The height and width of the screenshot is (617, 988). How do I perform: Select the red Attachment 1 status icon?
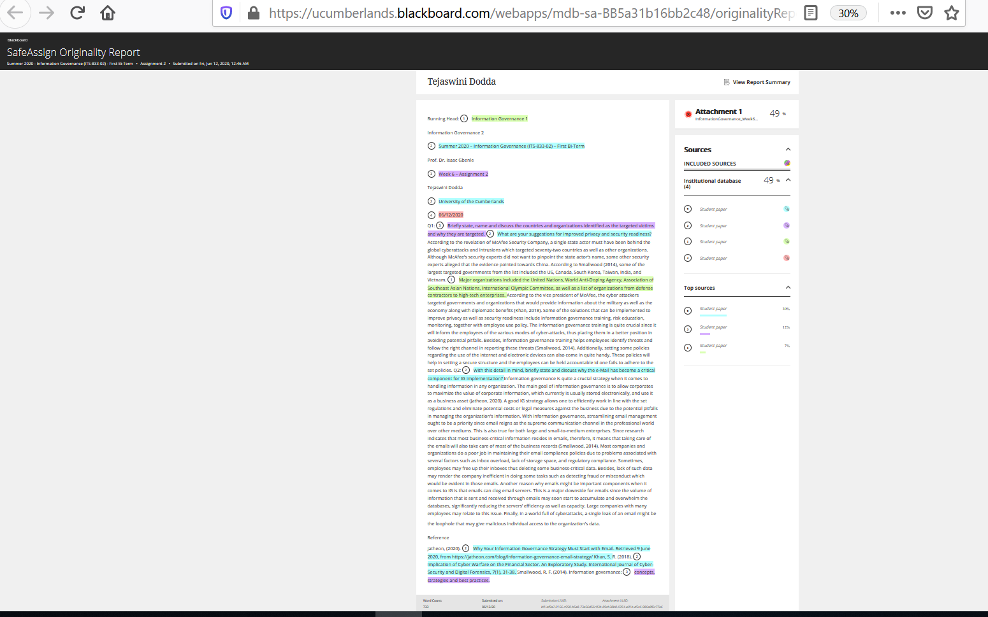(688, 115)
